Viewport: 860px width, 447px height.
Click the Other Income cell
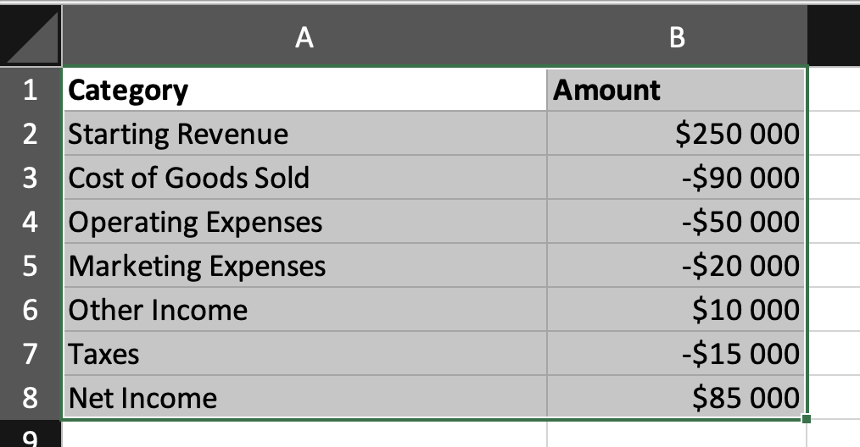click(304, 310)
